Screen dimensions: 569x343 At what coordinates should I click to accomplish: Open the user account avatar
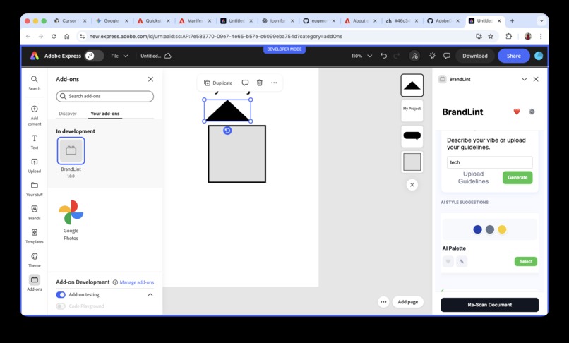(539, 56)
